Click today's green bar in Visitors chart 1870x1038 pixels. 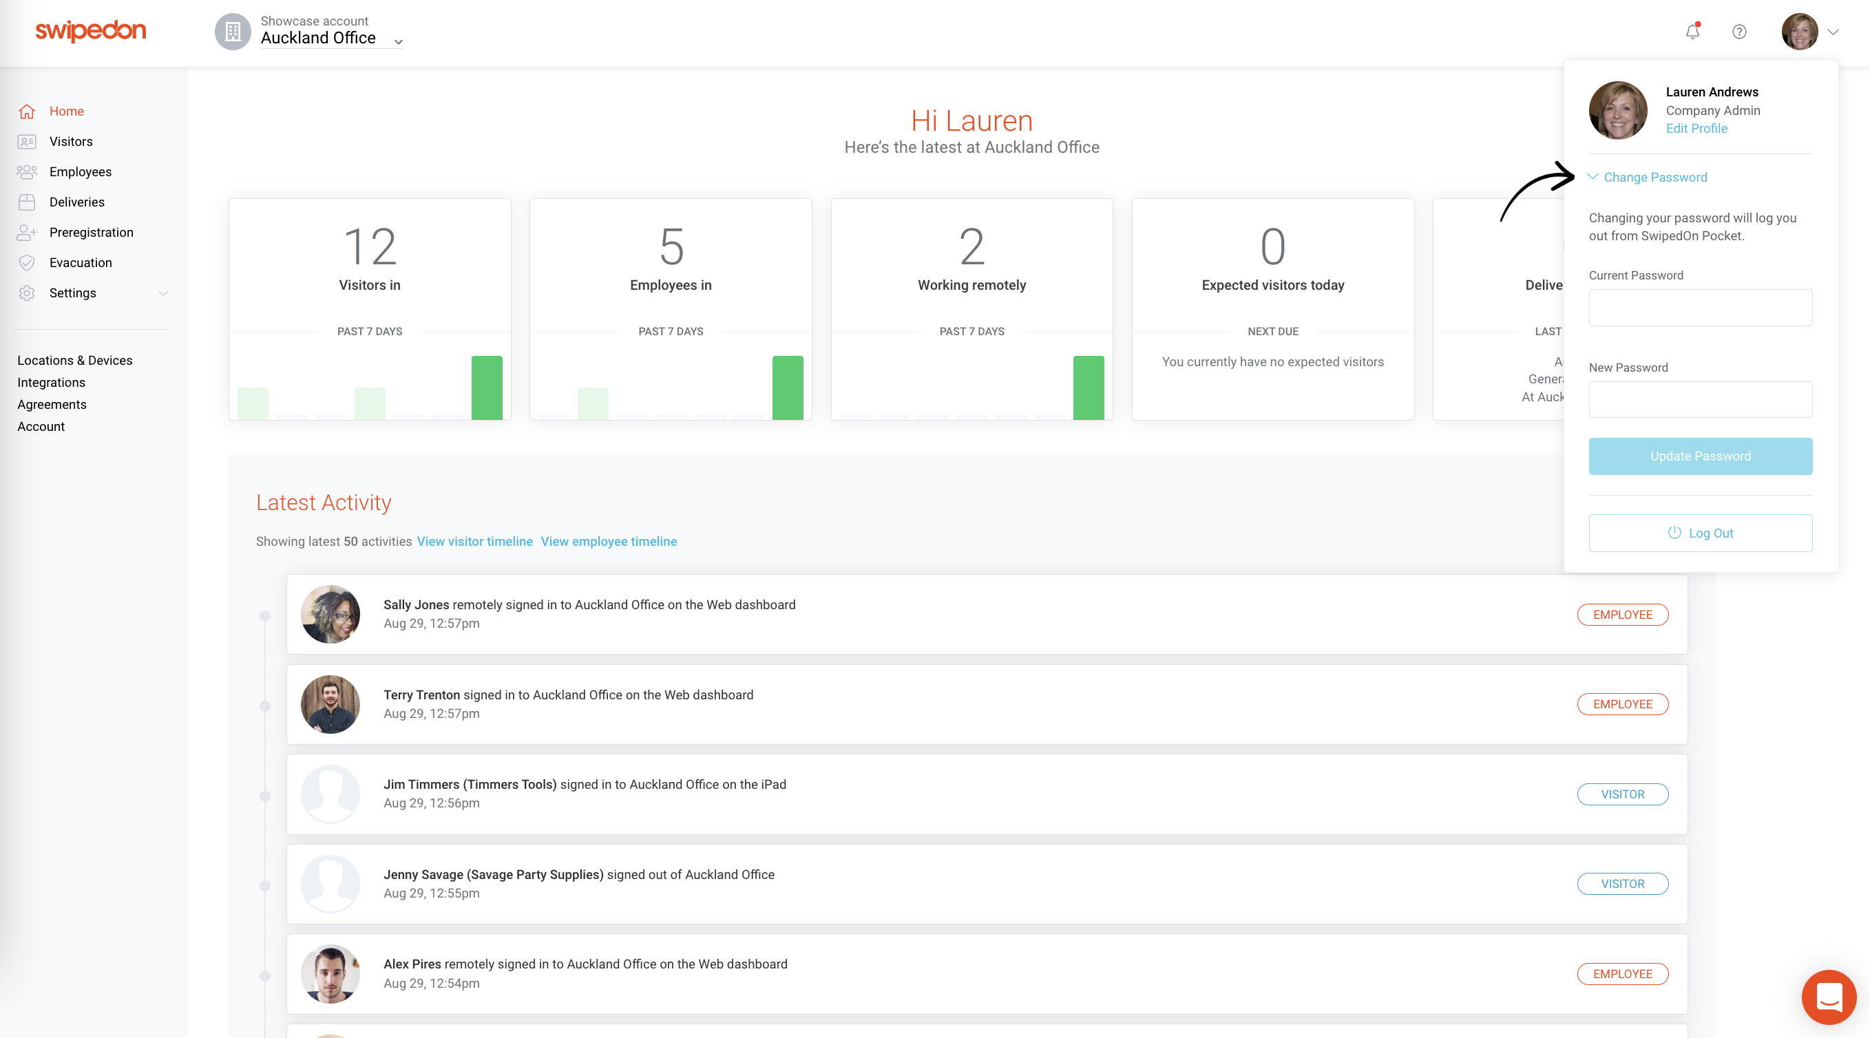tap(486, 388)
